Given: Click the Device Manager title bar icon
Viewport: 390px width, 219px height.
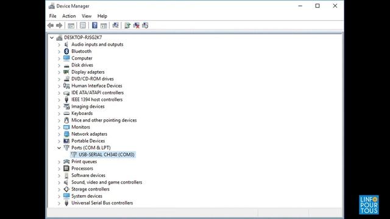Looking at the screenshot, I should [52, 6].
